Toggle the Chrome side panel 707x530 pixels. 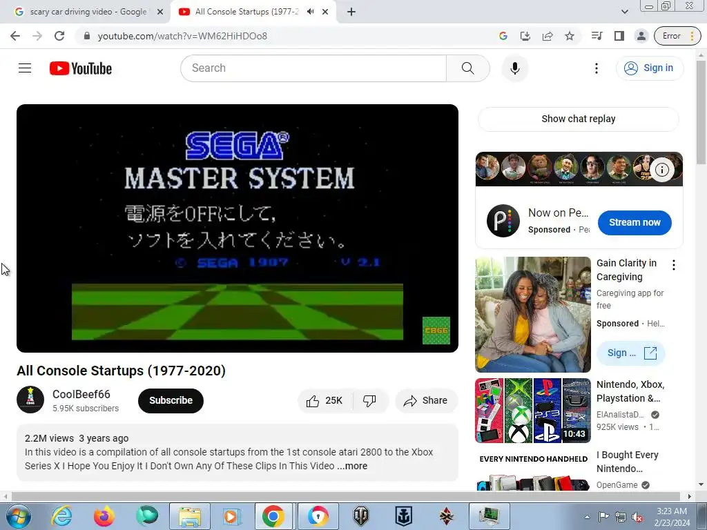(619, 36)
